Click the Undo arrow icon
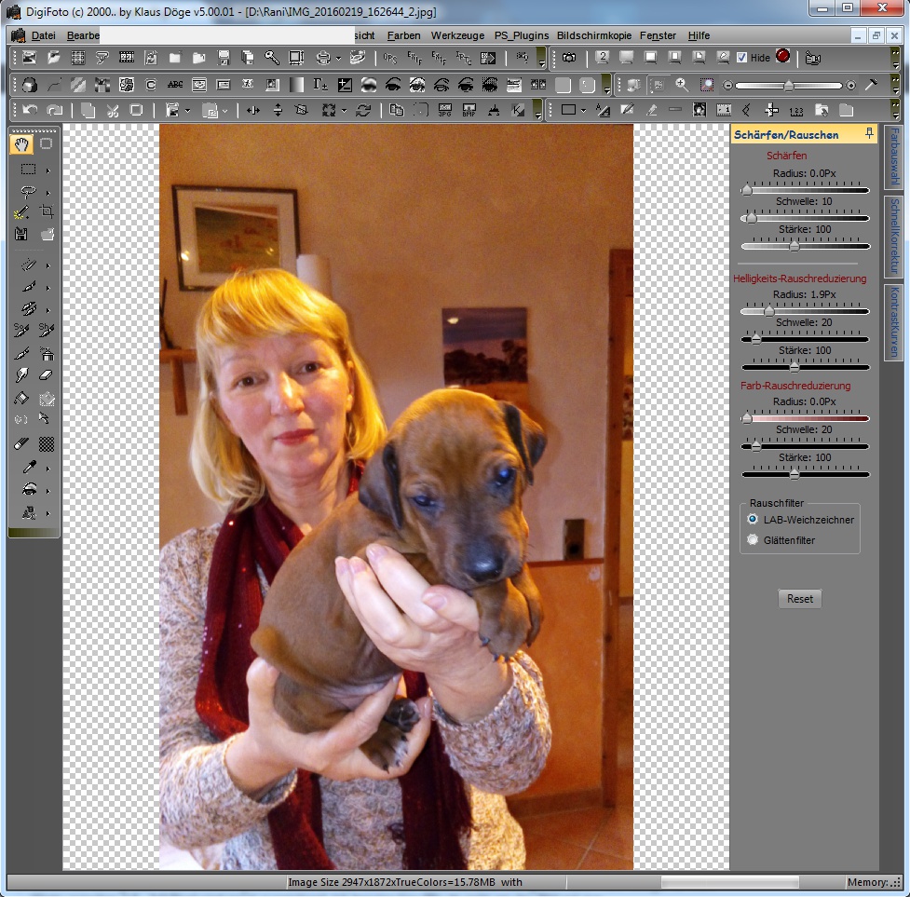Viewport: 910px width, 897px height. click(30, 110)
